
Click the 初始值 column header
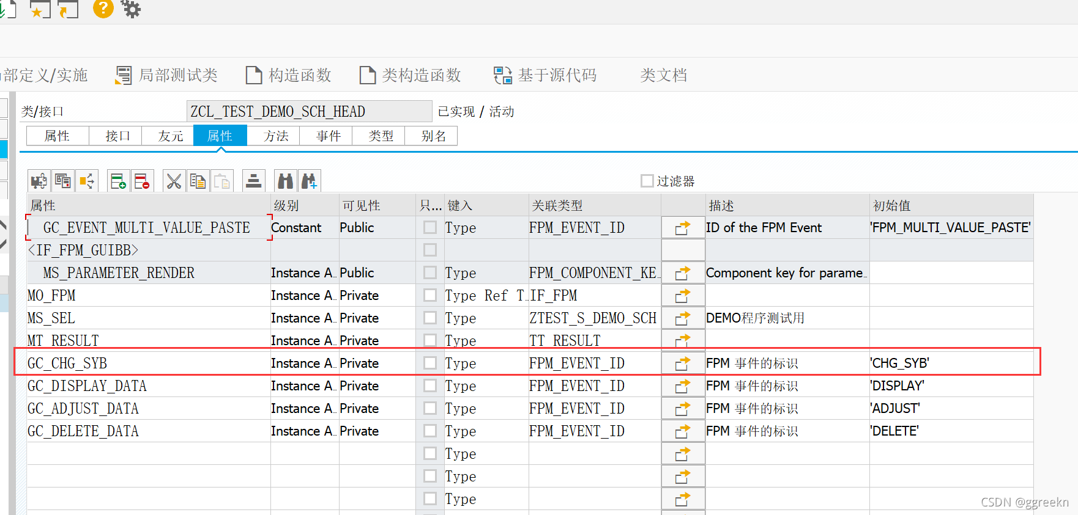[951, 205]
